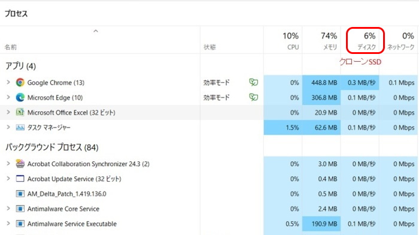Expand the Google Chrome process group
The width and height of the screenshot is (419, 235).
tap(8, 82)
